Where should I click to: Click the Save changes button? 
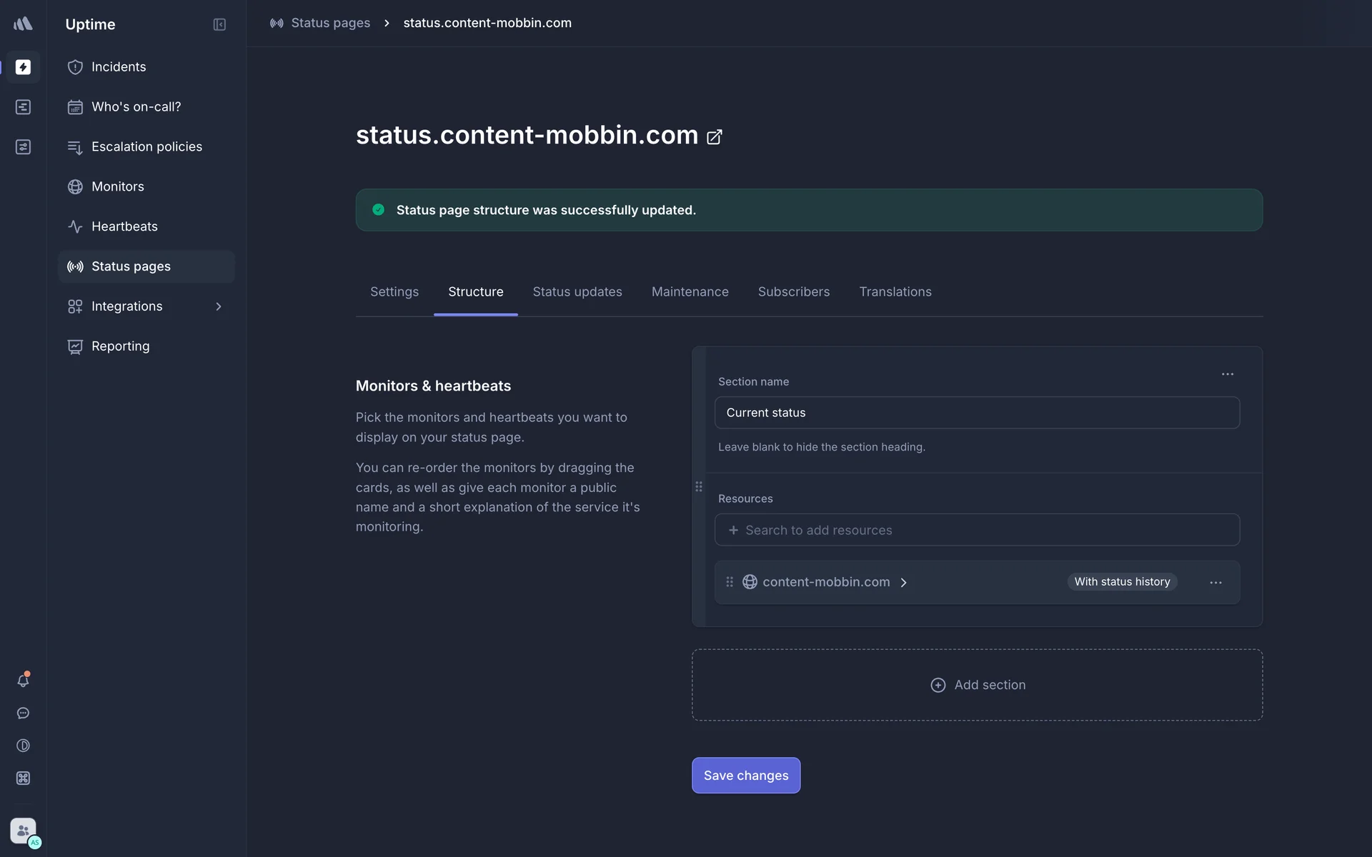click(745, 776)
